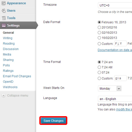132x132 pixels.
Task: Click the Appearance menu icon
Action: click(x=3, y=3)
